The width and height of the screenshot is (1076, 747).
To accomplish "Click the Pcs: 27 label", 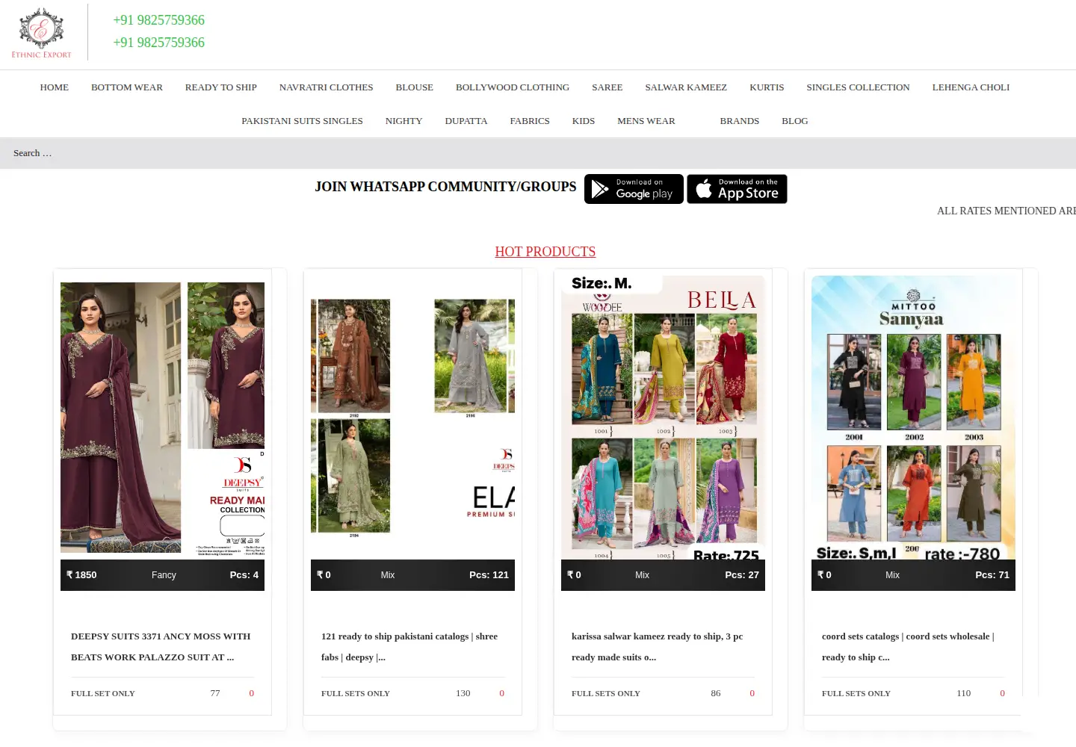I will (x=742, y=575).
